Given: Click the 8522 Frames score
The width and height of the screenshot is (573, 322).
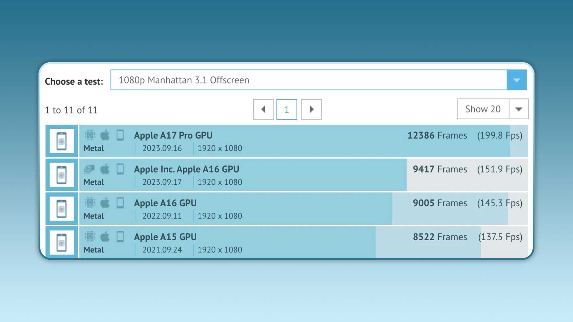Looking at the screenshot, I should tap(440, 237).
